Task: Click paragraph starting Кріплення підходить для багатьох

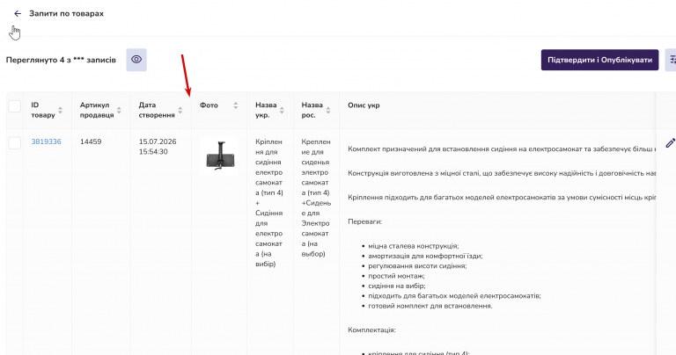Action: [x=502, y=198]
